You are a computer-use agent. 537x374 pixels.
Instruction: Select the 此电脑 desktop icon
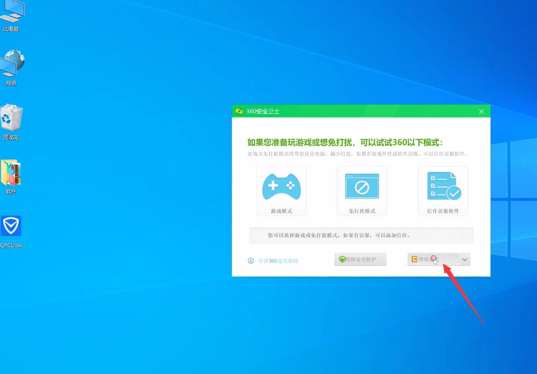(x=12, y=16)
